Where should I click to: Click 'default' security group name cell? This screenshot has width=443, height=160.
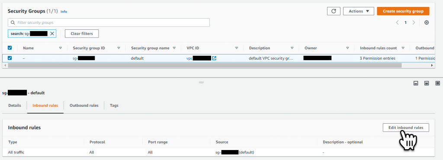pyautogui.click(x=137, y=58)
